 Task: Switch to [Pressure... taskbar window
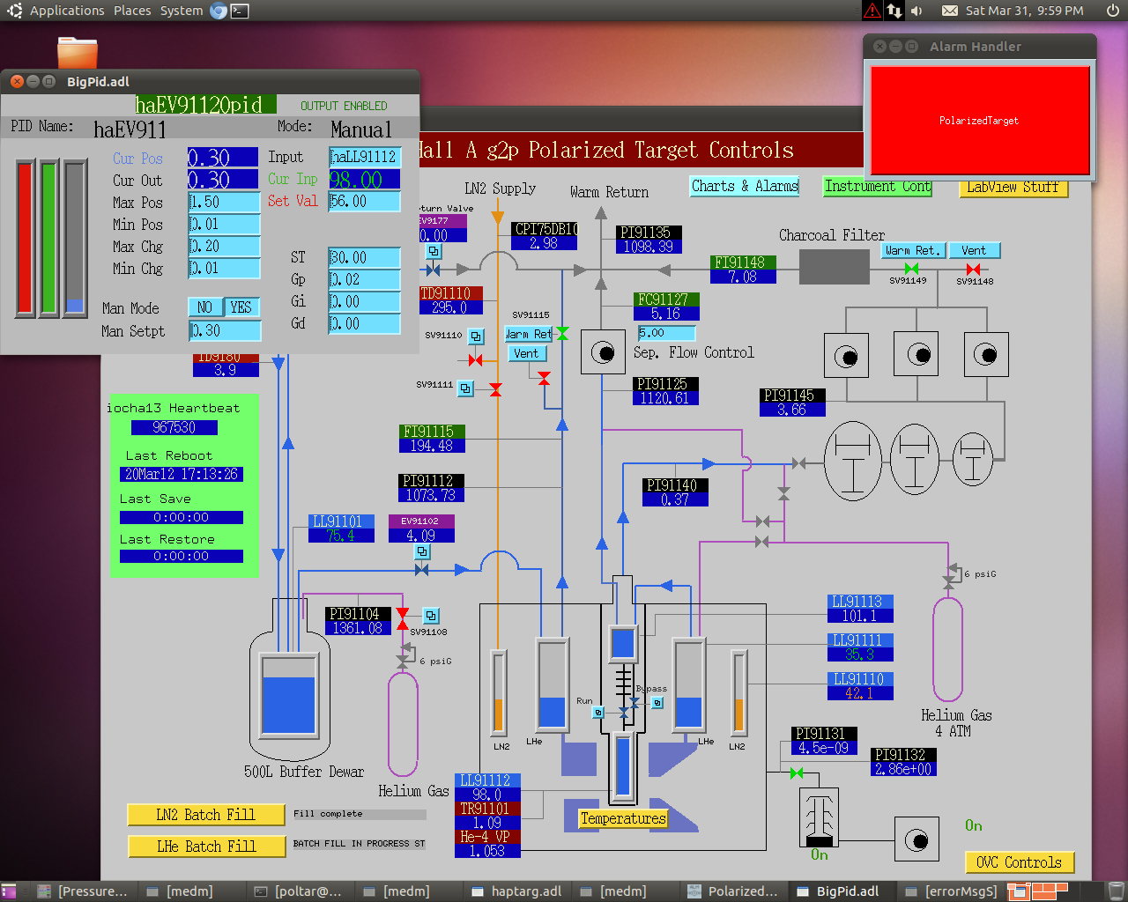84,891
